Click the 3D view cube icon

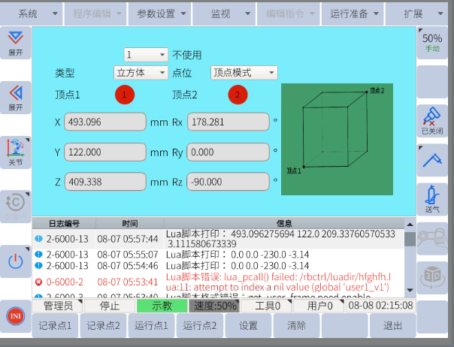tap(432, 275)
